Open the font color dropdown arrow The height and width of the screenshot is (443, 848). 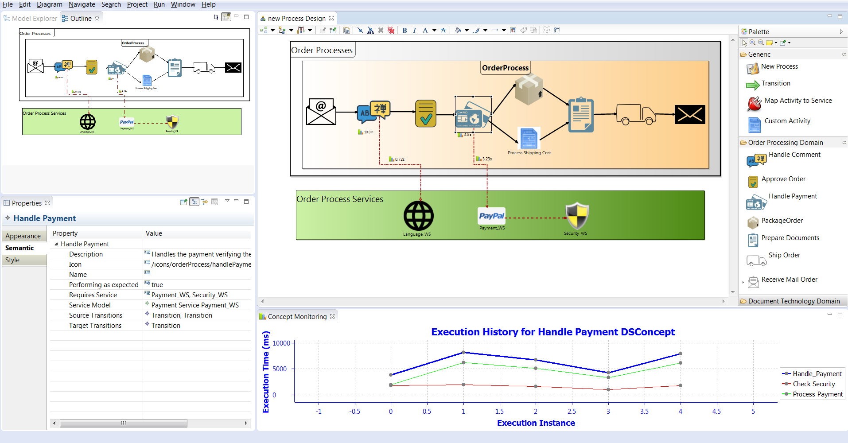[x=434, y=30]
